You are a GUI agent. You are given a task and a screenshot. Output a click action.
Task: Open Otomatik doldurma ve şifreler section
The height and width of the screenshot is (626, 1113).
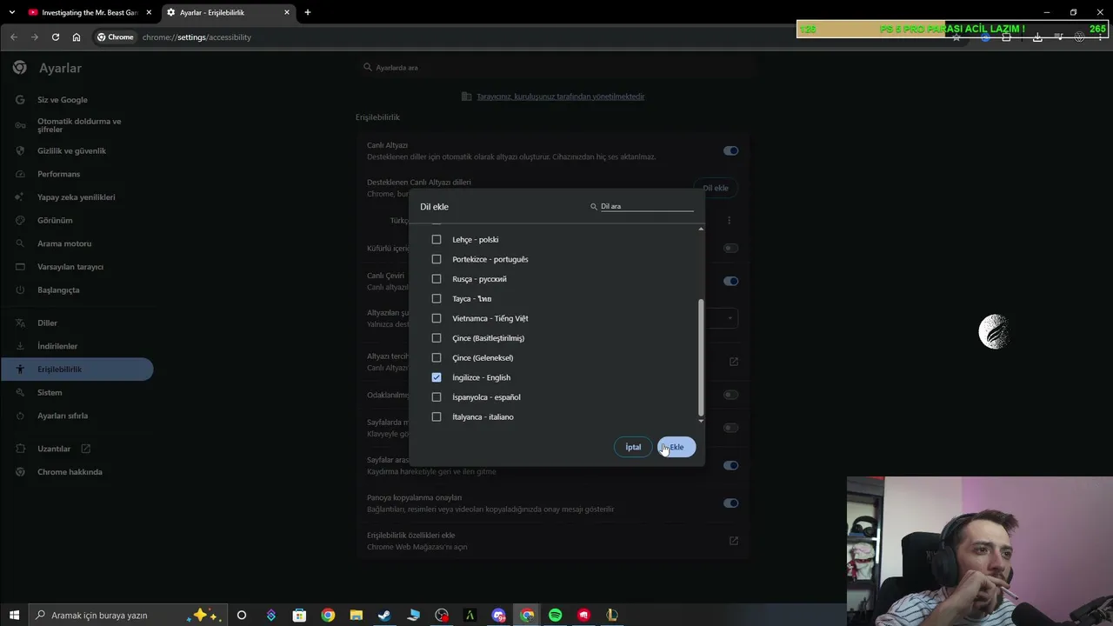point(78,125)
